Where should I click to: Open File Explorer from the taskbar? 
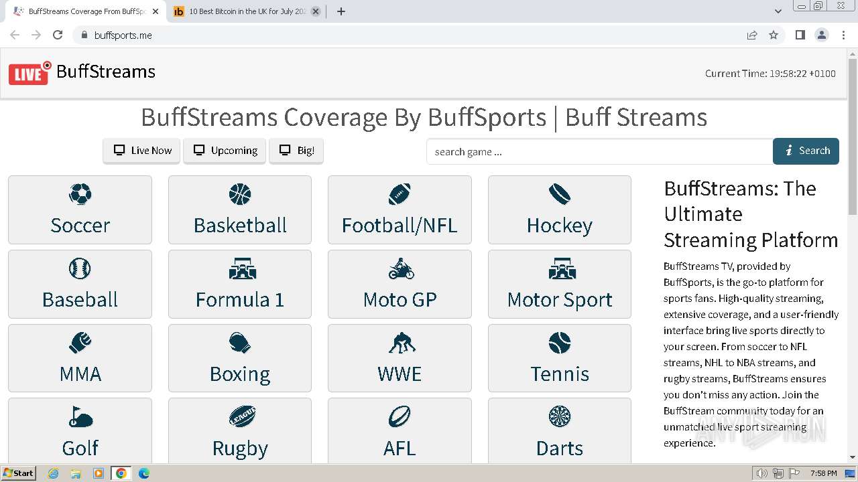76,473
